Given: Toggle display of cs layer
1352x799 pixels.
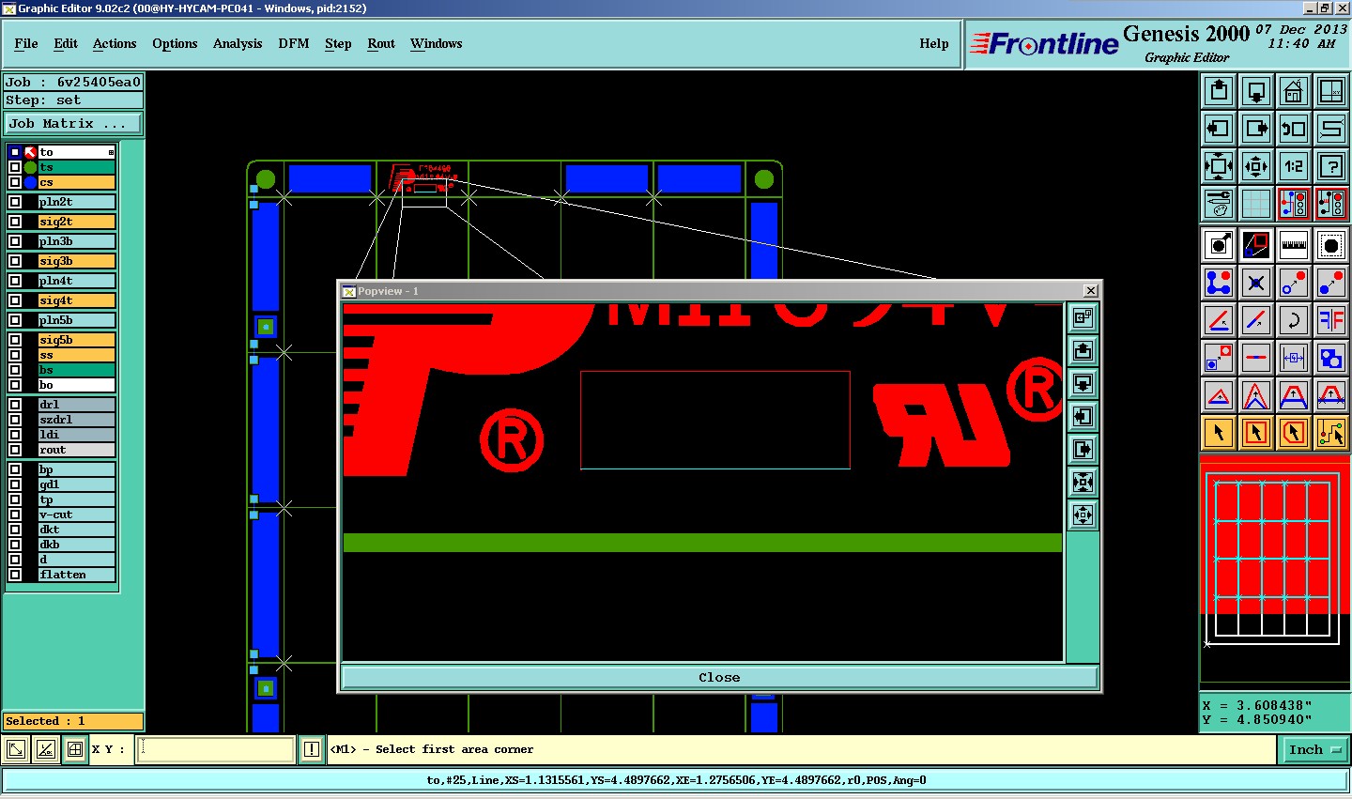Looking at the screenshot, I should (x=15, y=182).
